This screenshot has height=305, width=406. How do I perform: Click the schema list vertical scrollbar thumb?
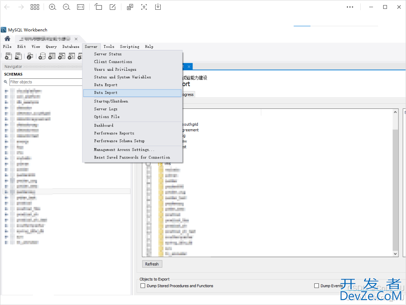(x=395, y=189)
